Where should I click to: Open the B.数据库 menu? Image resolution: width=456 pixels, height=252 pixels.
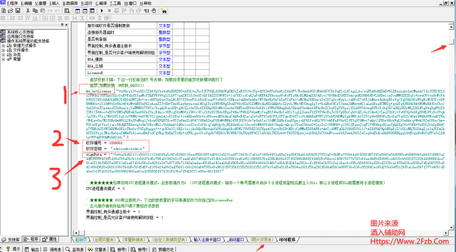tap(71, 3)
